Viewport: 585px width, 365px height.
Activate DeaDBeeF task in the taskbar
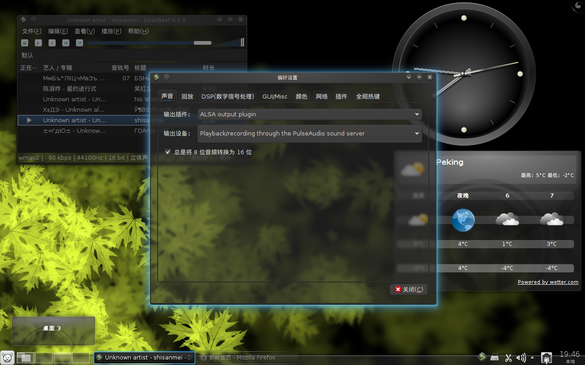tap(144, 358)
